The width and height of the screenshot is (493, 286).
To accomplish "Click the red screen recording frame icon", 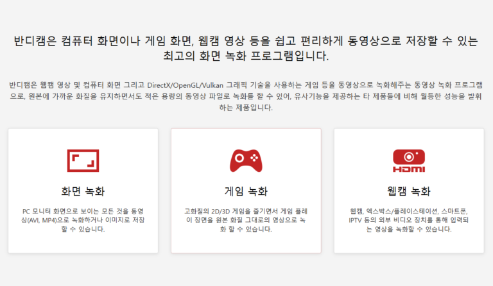I will 83,161.
